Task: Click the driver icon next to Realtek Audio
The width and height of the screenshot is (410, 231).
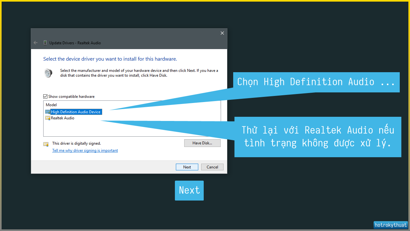Action: (48, 118)
